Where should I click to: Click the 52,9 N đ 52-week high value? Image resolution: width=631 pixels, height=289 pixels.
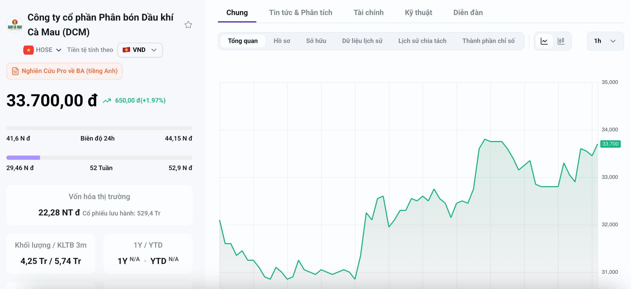coord(180,168)
